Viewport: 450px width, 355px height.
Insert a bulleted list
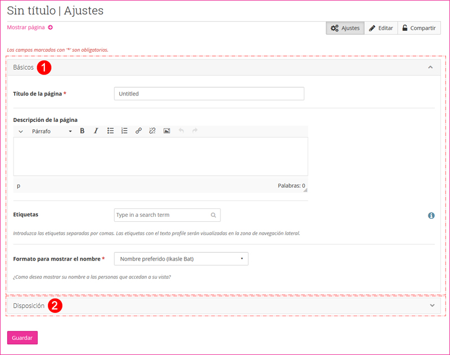110,131
